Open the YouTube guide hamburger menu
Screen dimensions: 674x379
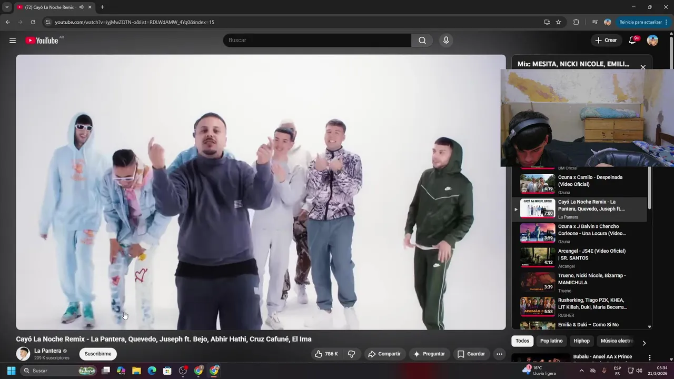click(x=13, y=41)
